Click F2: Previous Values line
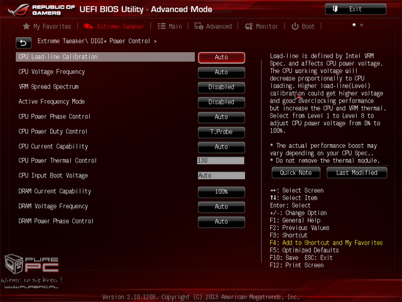Screen dimensions: 402x302 click(300, 228)
